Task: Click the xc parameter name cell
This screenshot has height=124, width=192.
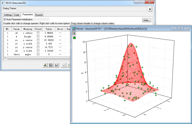Action: [x=16, y=40]
